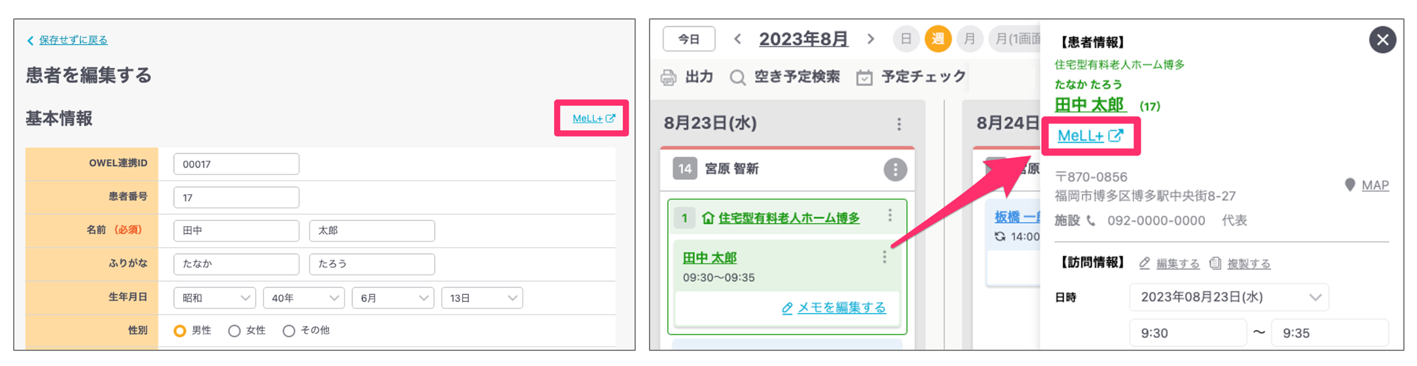
Task: Select the 男性 gender radio button
Action: click(180, 331)
